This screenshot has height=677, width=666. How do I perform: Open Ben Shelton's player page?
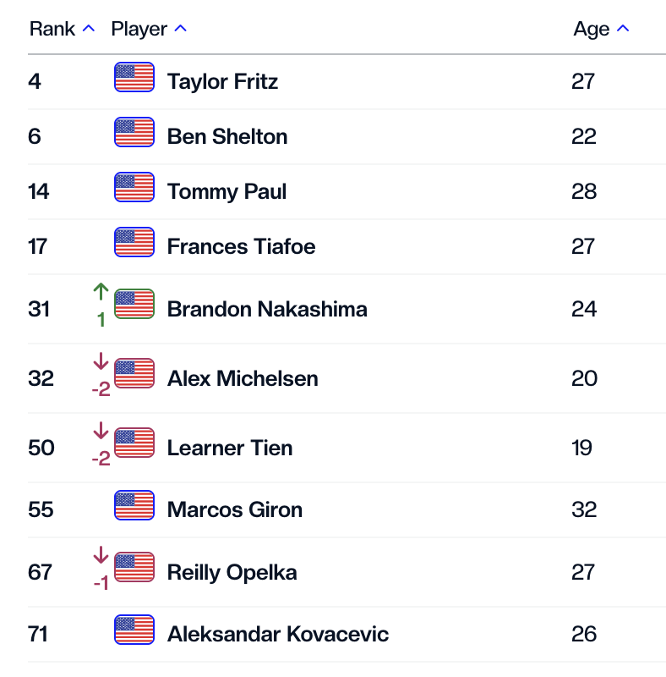227,137
